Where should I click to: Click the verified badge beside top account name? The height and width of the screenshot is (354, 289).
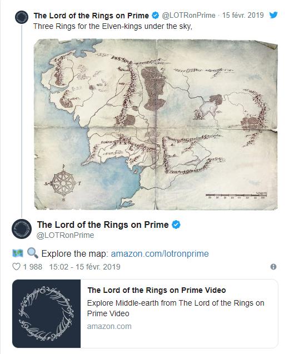click(x=155, y=16)
